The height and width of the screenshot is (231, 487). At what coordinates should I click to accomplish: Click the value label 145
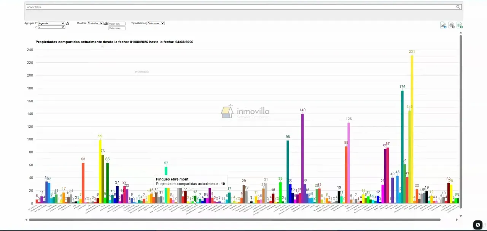point(409,107)
